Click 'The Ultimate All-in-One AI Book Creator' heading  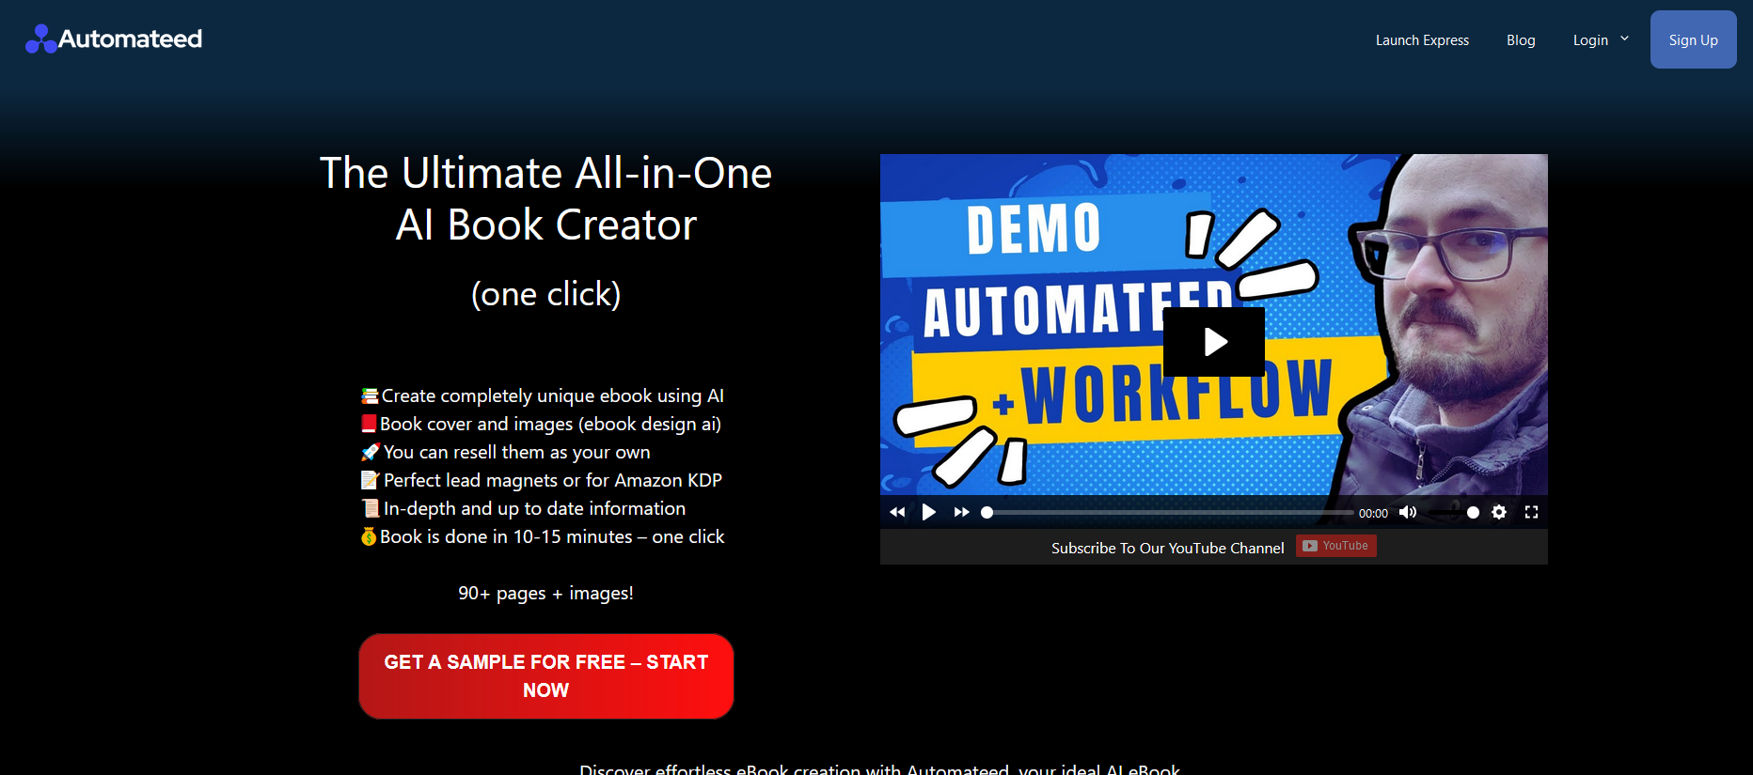545,198
